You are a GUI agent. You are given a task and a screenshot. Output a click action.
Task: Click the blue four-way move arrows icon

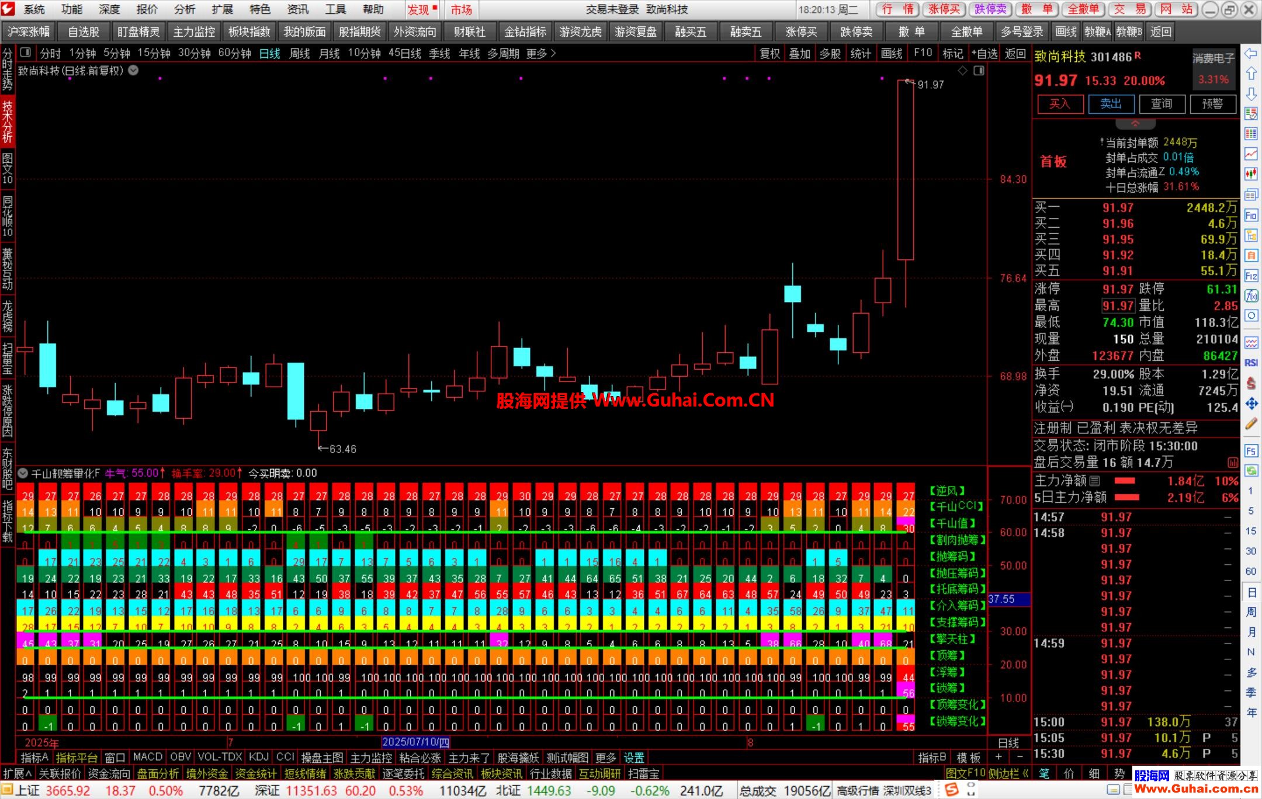click(x=1251, y=404)
